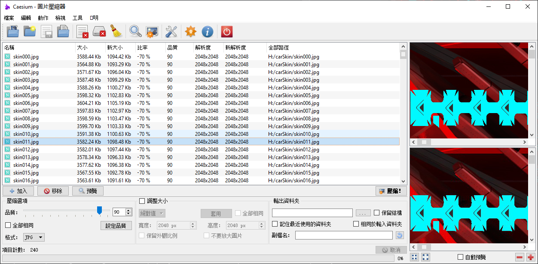538x264 pixels.
Task: Toggle the 全部相同 checkbox under quality
Action: 8,225
